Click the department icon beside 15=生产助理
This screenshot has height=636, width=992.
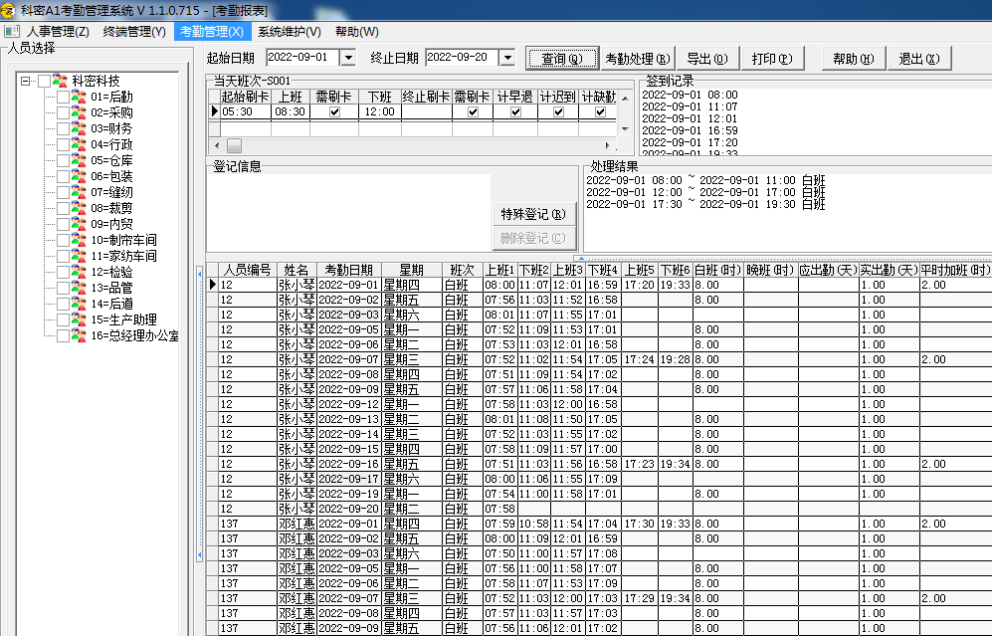tap(79, 319)
